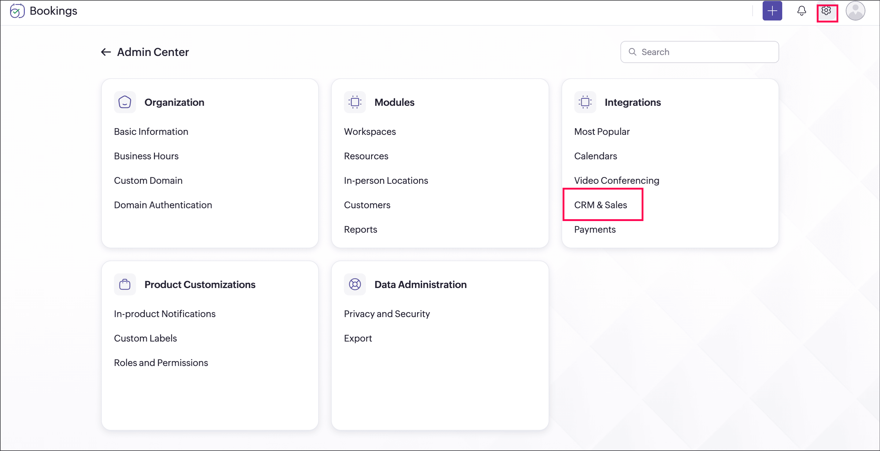The width and height of the screenshot is (880, 451).
Task: Select Roles and Permissions
Action: click(161, 363)
